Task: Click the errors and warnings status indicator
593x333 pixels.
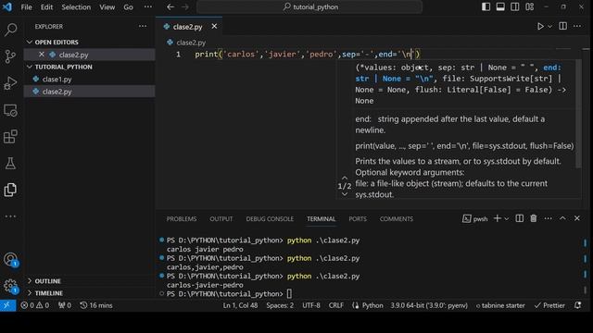Action: [x=35, y=305]
